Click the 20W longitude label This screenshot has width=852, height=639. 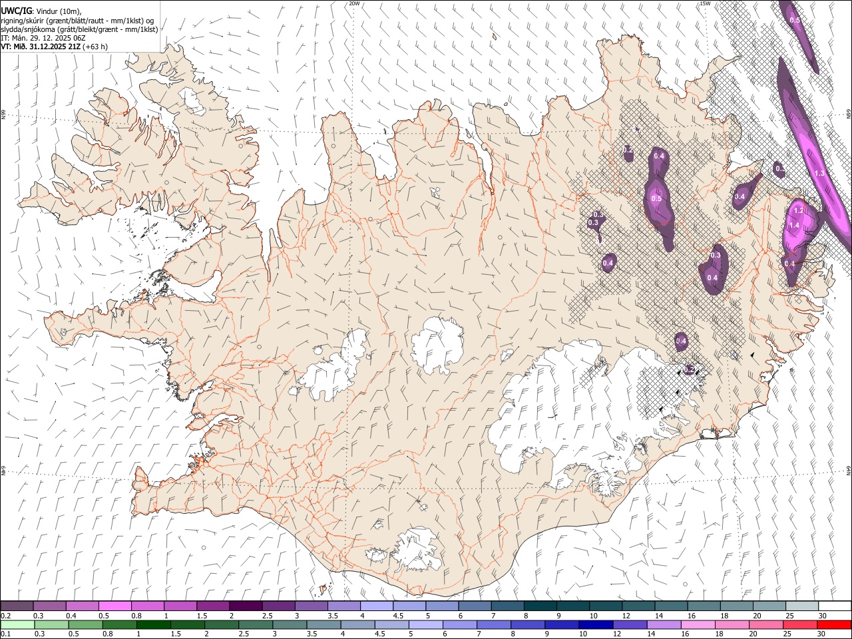[354, 3]
